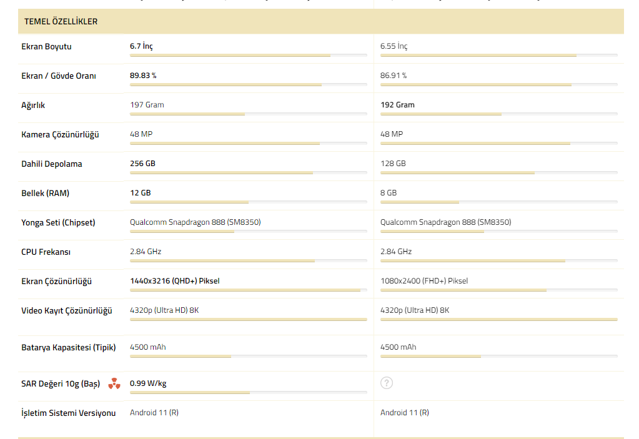Click the 197 Gram value

click(x=147, y=105)
